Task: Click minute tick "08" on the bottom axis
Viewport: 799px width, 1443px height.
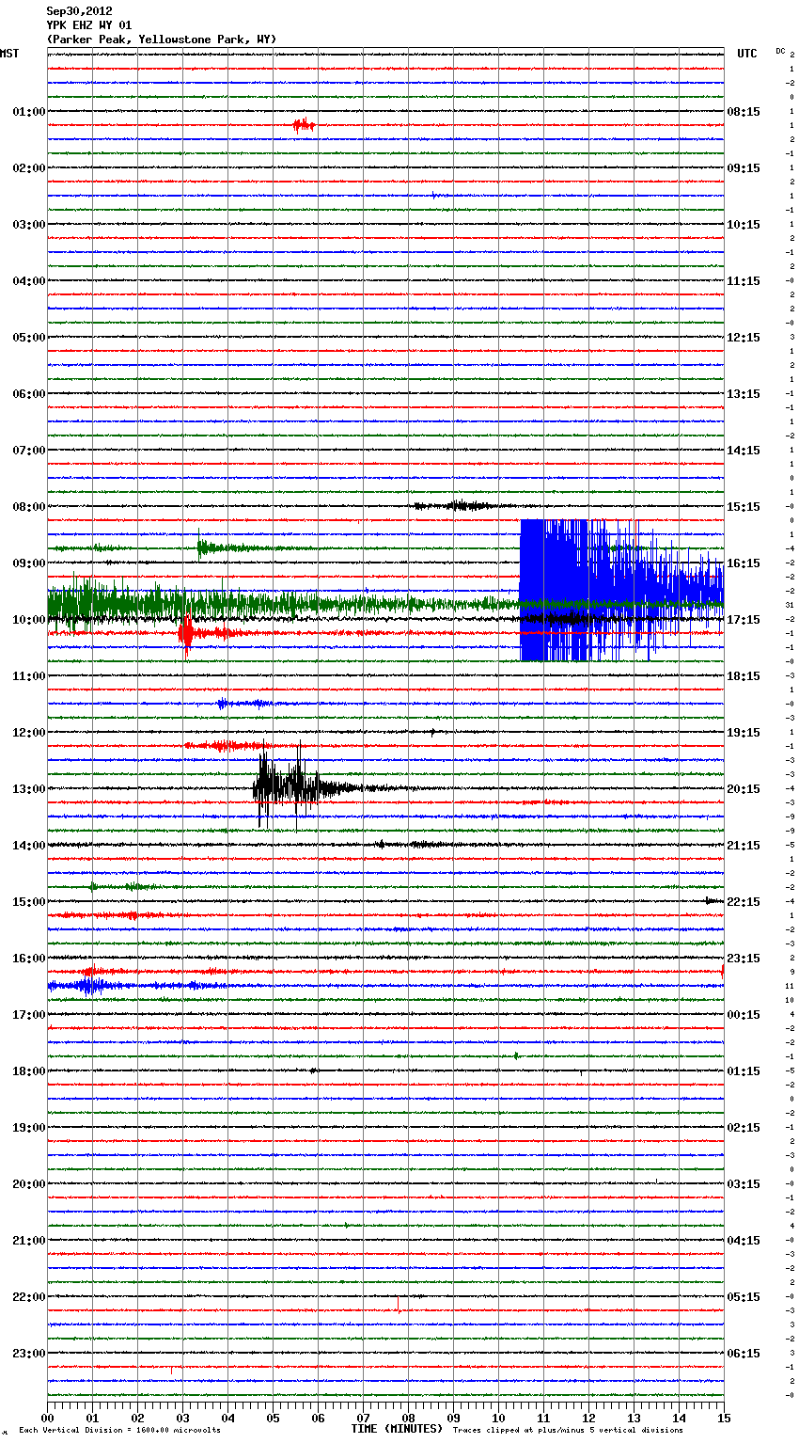Action: 408,1418
